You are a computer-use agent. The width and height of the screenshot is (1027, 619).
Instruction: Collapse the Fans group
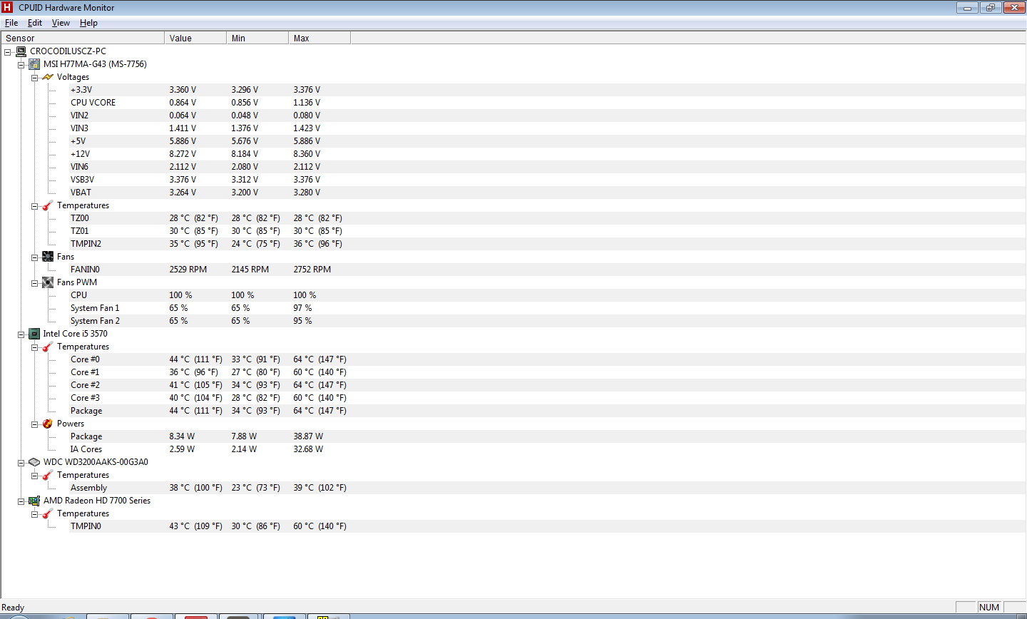coord(34,257)
